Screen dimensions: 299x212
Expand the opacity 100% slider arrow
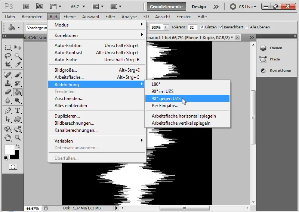tap(166, 27)
